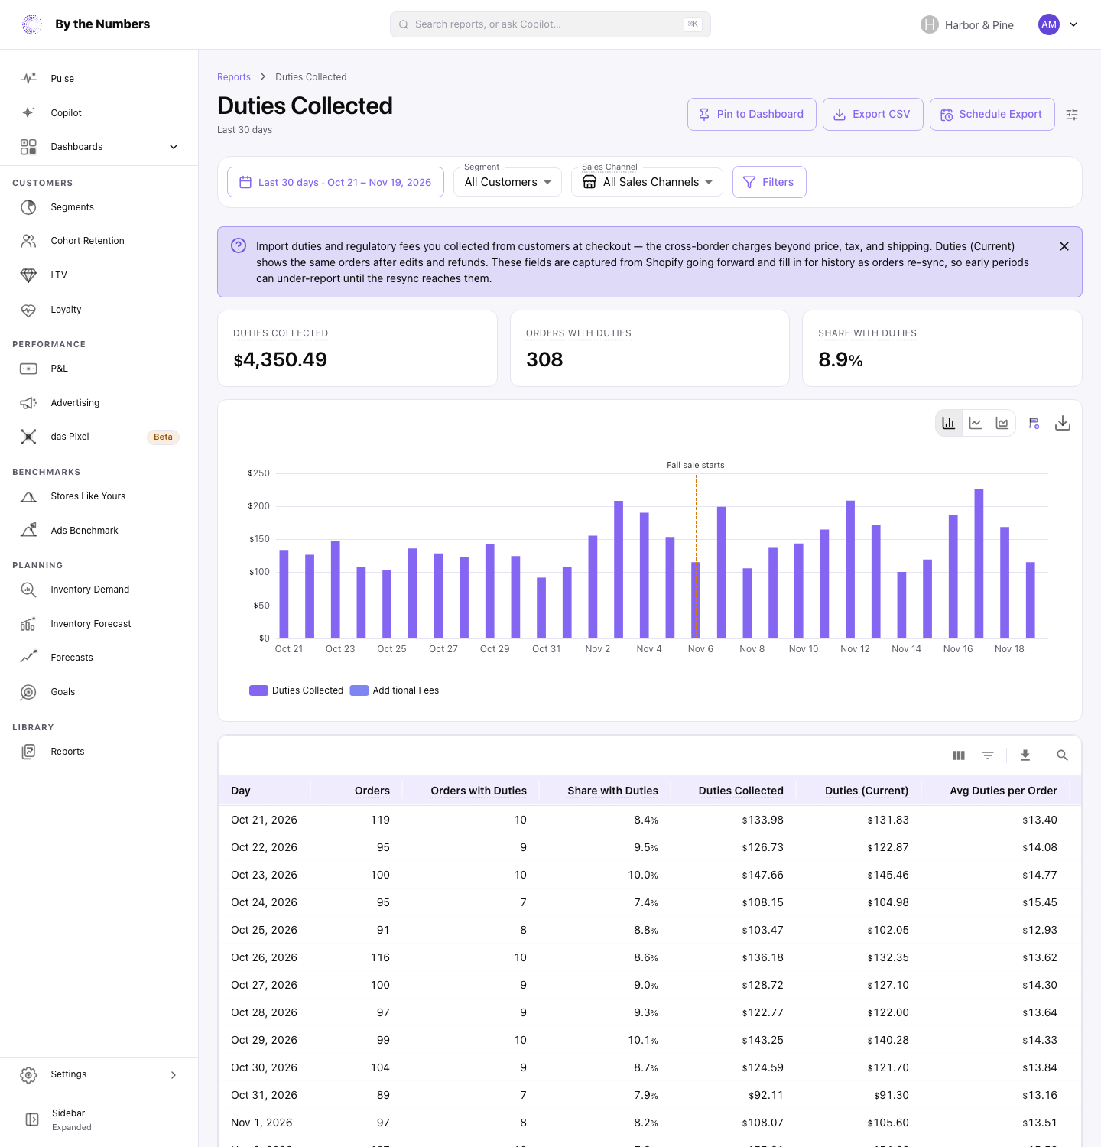Toggle Duties Collected legend swatch

(x=258, y=690)
